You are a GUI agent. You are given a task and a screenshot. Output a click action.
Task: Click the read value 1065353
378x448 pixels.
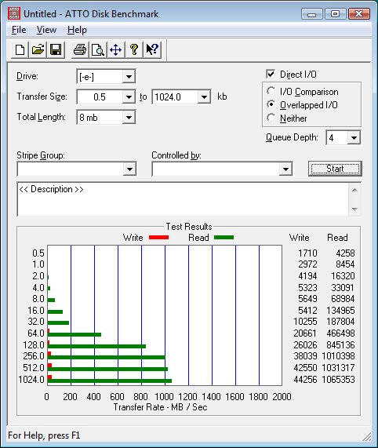[338, 380]
